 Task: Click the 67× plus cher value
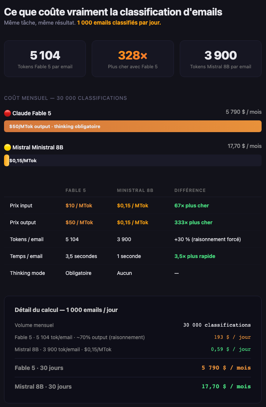(x=192, y=206)
